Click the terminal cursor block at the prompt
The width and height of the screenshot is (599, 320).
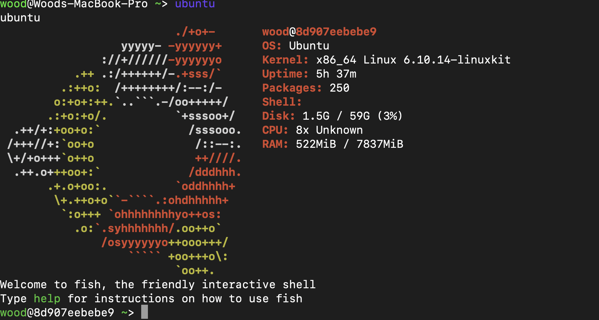pos(145,312)
